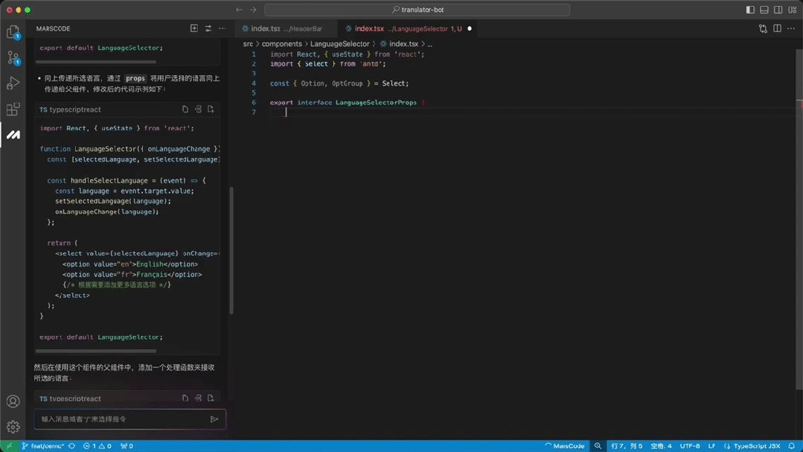Send the chat message with arrow icon
The image size is (803, 452).
[x=214, y=419]
